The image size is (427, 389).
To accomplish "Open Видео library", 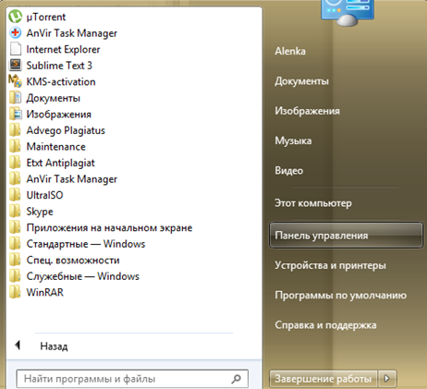I will click(289, 171).
